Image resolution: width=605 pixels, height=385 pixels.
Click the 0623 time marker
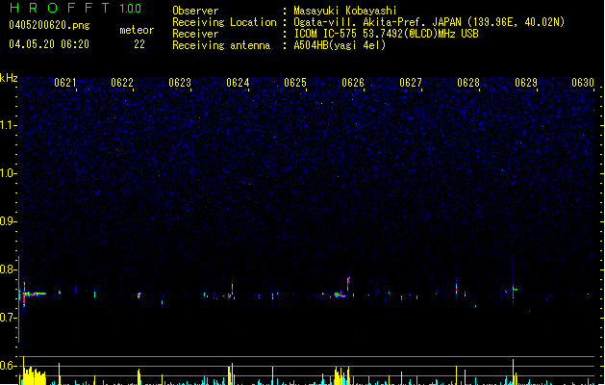180,83
